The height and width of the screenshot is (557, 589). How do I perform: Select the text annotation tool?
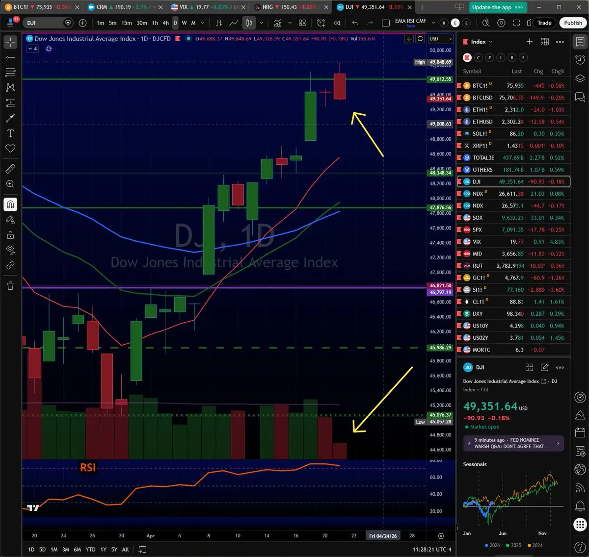[x=10, y=133]
